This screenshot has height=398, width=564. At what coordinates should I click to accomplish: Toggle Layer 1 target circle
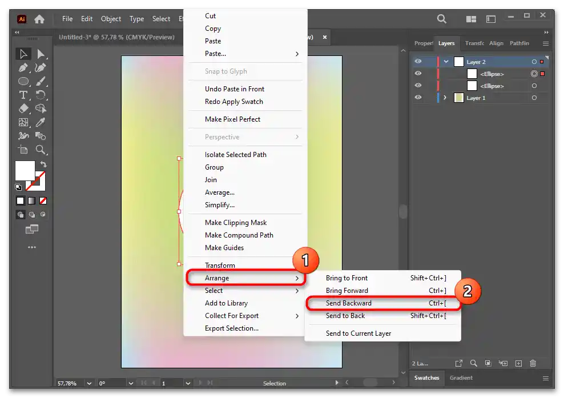tap(534, 98)
